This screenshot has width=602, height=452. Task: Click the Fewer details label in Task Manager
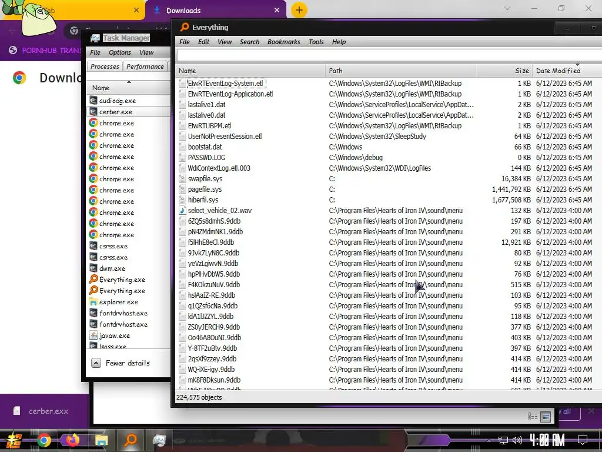(x=128, y=363)
